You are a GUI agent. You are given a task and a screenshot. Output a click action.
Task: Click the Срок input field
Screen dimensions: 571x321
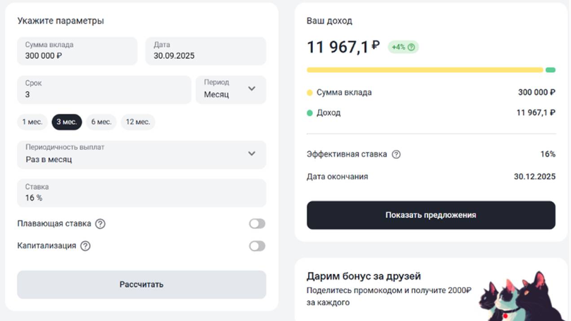pyautogui.click(x=104, y=90)
